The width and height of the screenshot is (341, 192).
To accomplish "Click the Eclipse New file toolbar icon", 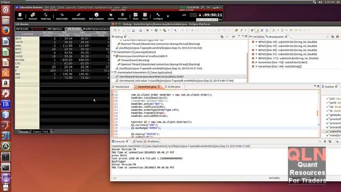I will 115,30.
